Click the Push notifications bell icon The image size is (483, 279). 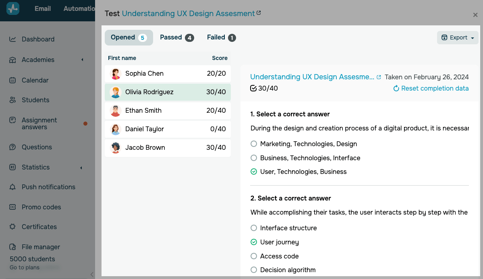click(12, 187)
